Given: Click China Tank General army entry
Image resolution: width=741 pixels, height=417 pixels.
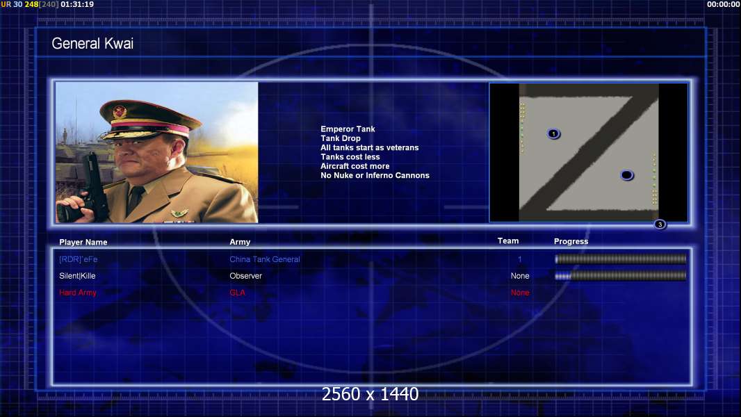Looking at the screenshot, I should (x=265, y=259).
